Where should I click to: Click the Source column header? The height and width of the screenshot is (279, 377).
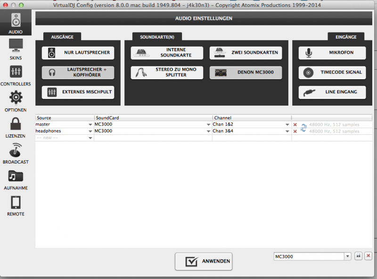65,118
